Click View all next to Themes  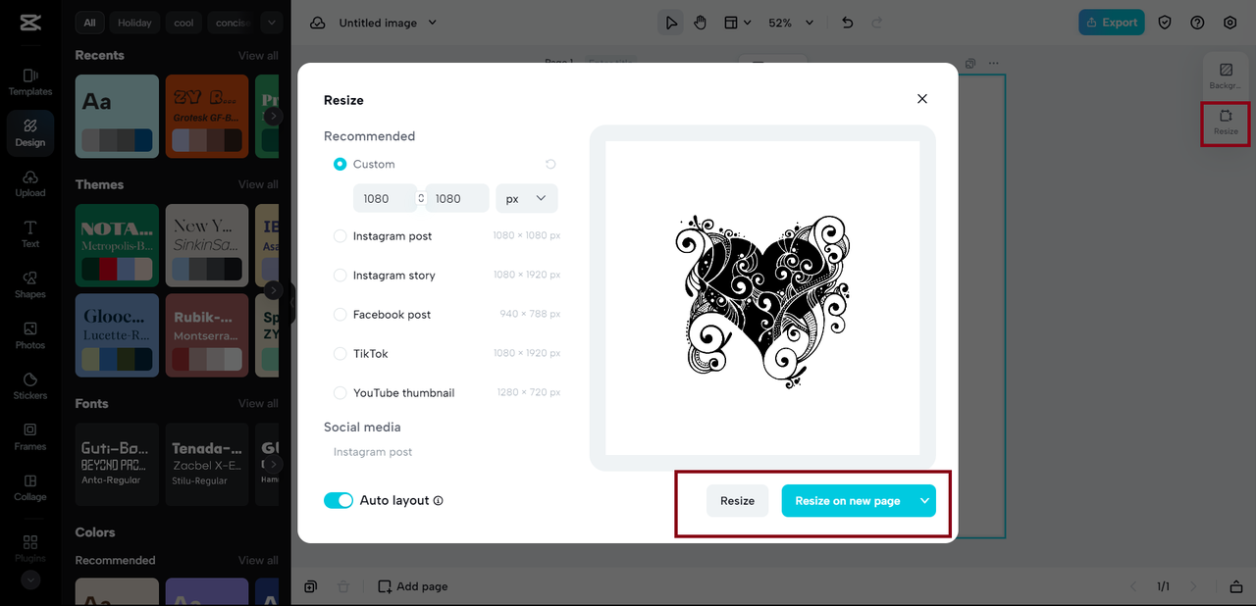click(x=258, y=184)
